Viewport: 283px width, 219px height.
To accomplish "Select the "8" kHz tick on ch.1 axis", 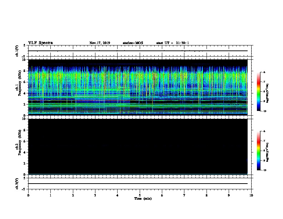I will (x=25, y=71).
